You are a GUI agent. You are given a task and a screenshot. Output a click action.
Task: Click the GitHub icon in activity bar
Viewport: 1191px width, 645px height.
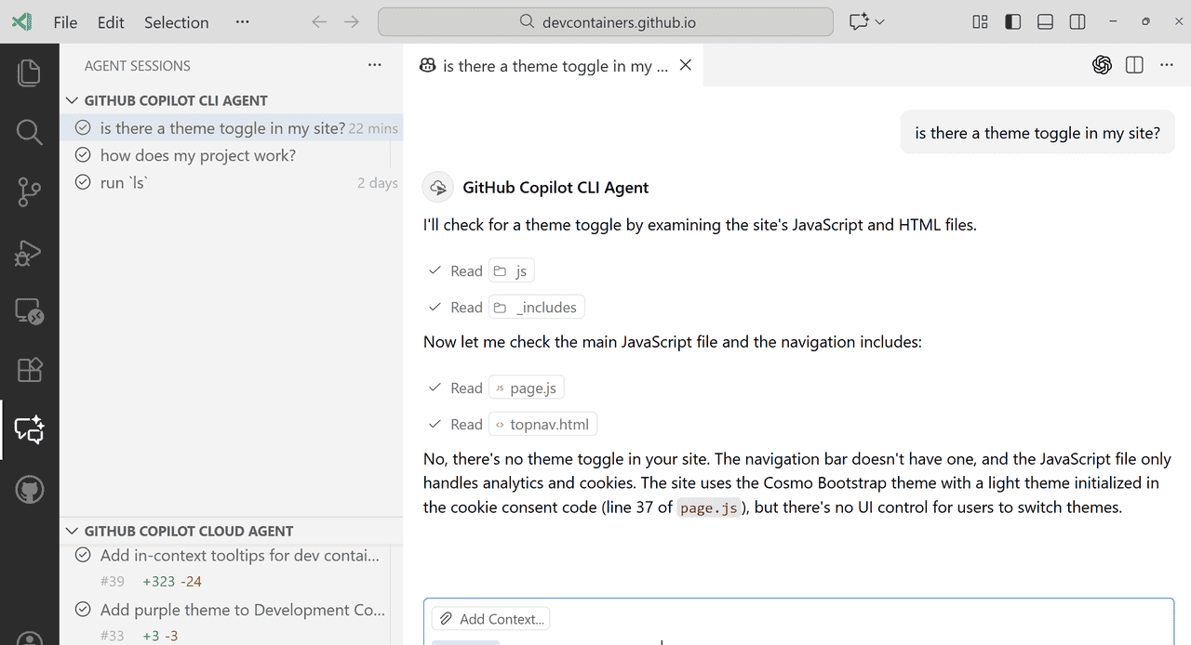click(29, 489)
